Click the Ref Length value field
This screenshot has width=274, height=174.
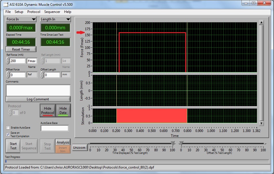point(52,61)
